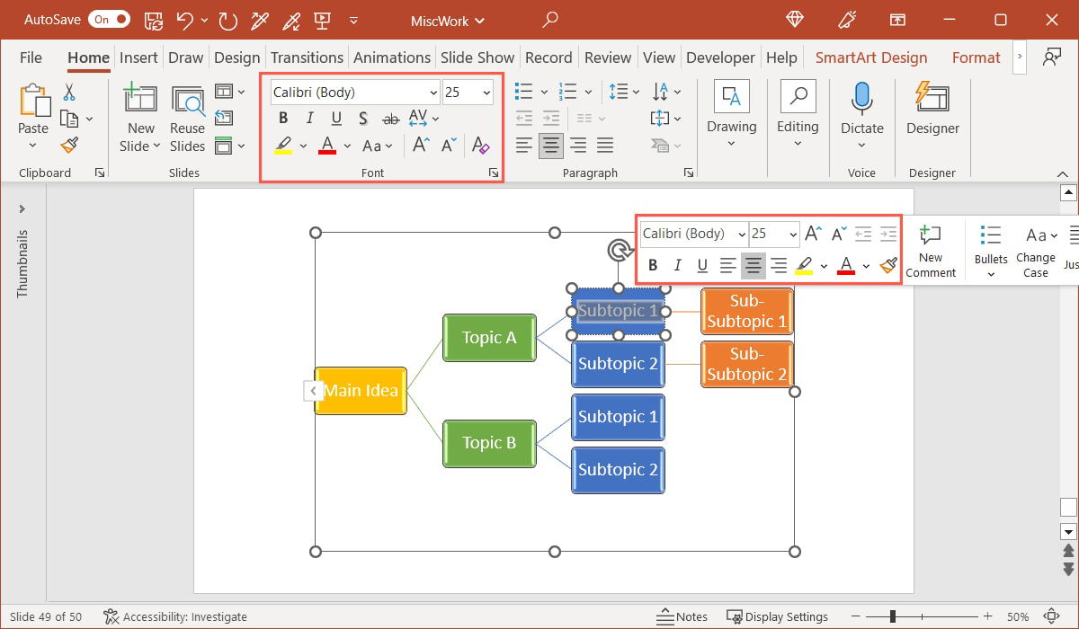Clear all formatting with the eraser icon

pyautogui.click(x=480, y=146)
